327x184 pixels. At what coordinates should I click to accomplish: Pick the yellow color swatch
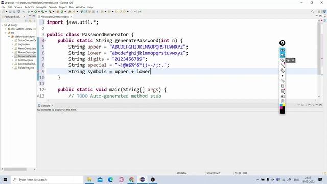tap(284, 105)
